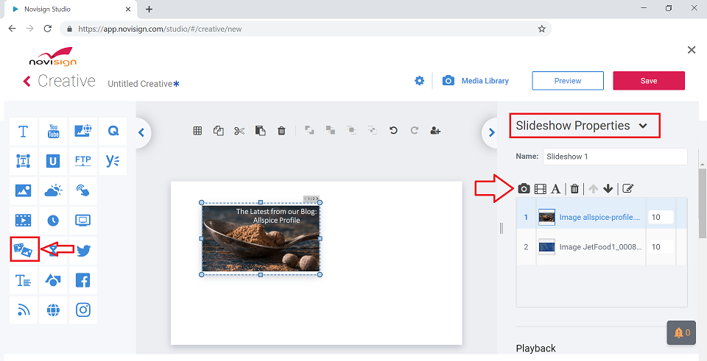Viewport: 707px width, 361px height.
Task: Toggle the canvas grid
Action: click(197, 131)
